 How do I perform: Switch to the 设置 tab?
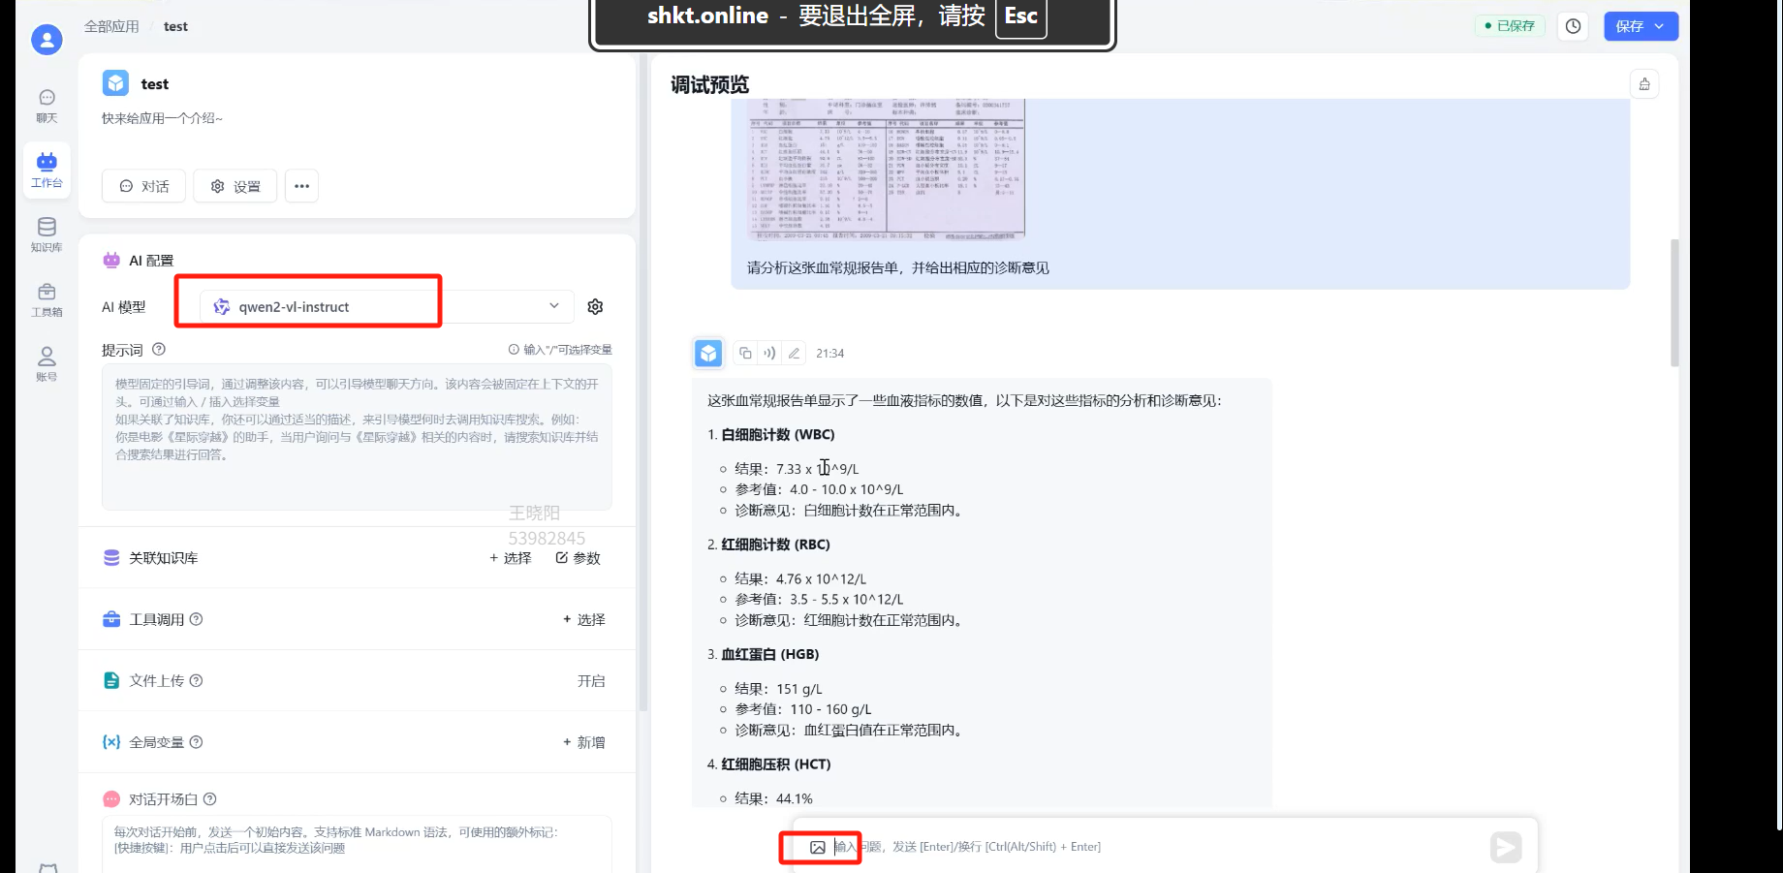(x=235, y=186)
